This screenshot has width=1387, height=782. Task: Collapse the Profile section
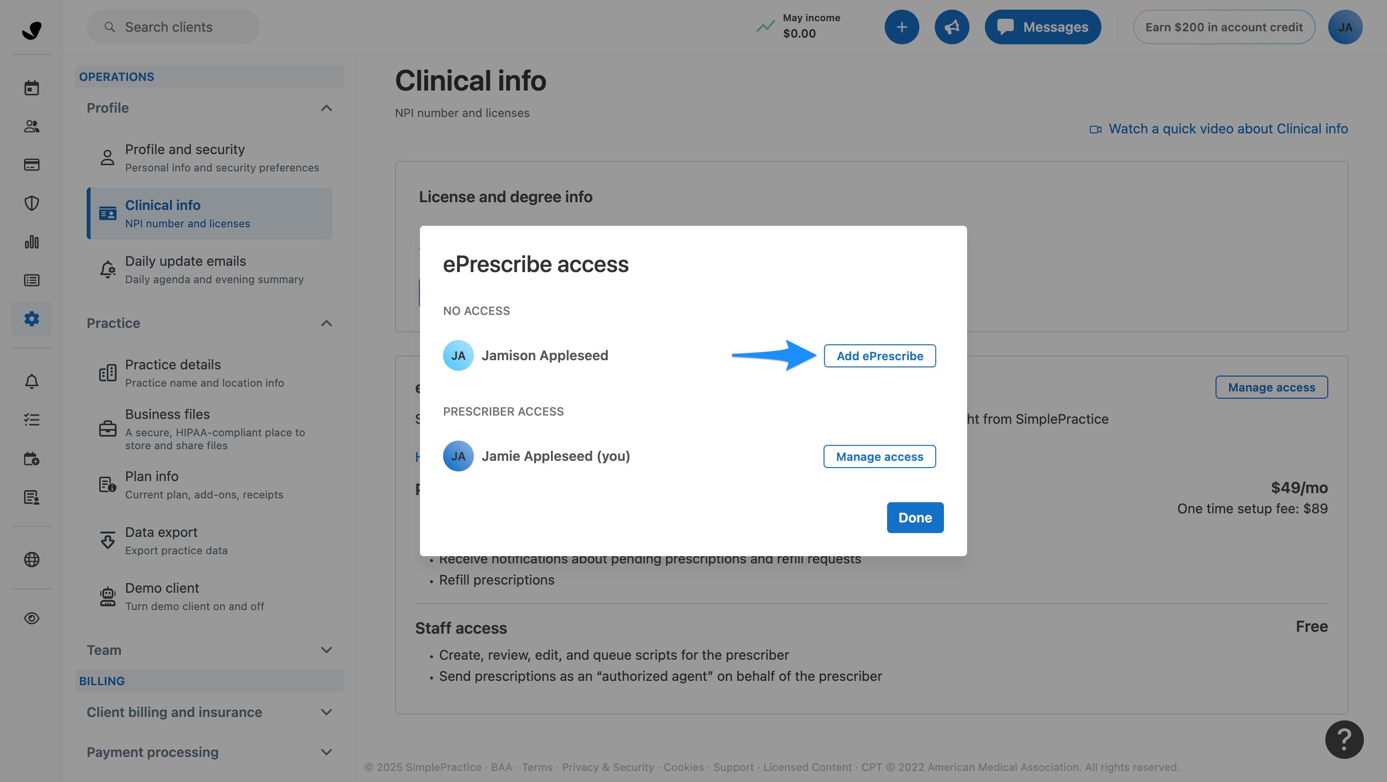[x=327, y=108]
